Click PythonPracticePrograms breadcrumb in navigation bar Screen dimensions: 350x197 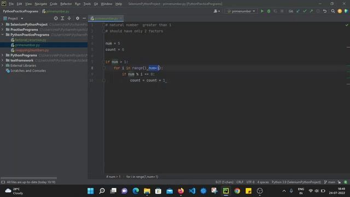pyautogui.click(x=21, y=11)
